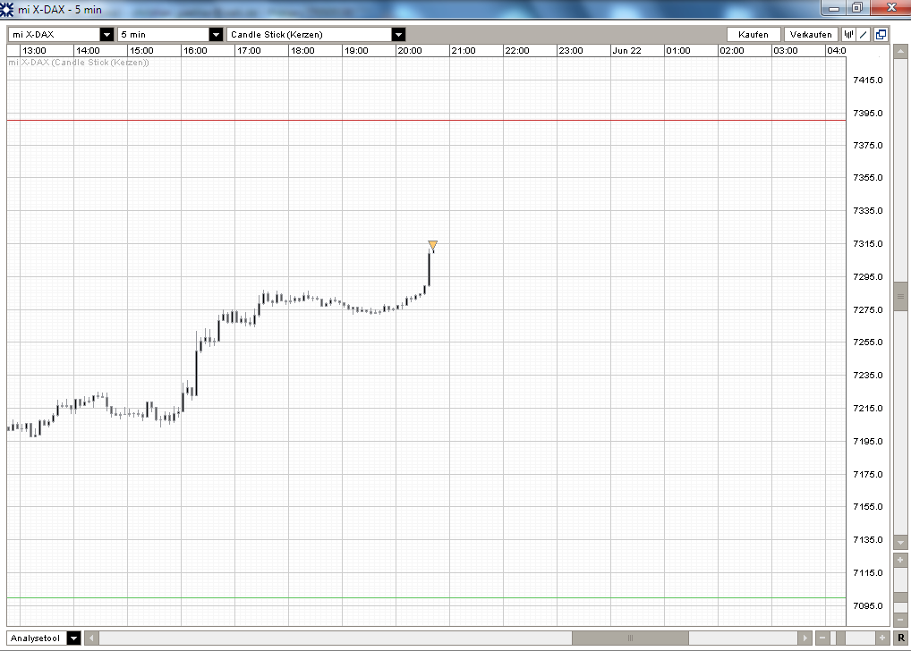Click the R reset button
911x651 pixels.
(x=901, y=638)
